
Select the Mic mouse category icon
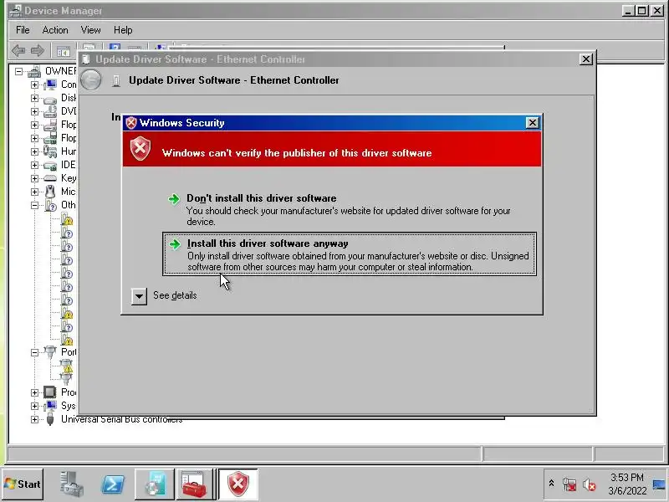[50, 192]
